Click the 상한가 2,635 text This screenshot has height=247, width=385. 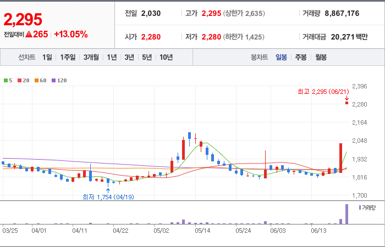pos(244,13)
